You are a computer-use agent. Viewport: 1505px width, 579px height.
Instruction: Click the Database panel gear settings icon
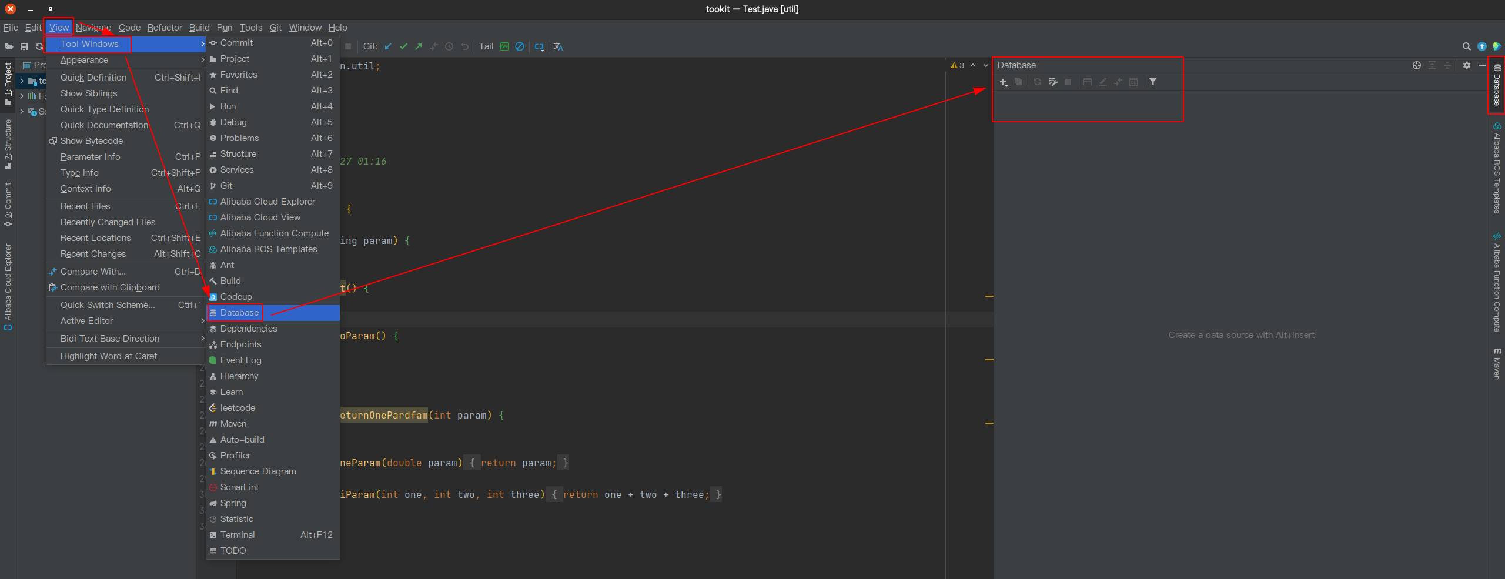1467,65
